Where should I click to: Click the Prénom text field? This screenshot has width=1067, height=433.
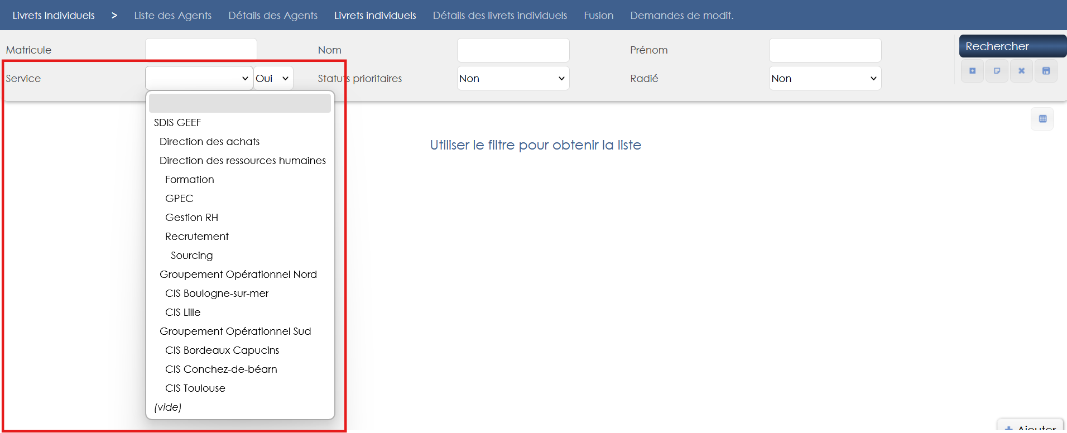pyautogui.click(x=824, y=50)
